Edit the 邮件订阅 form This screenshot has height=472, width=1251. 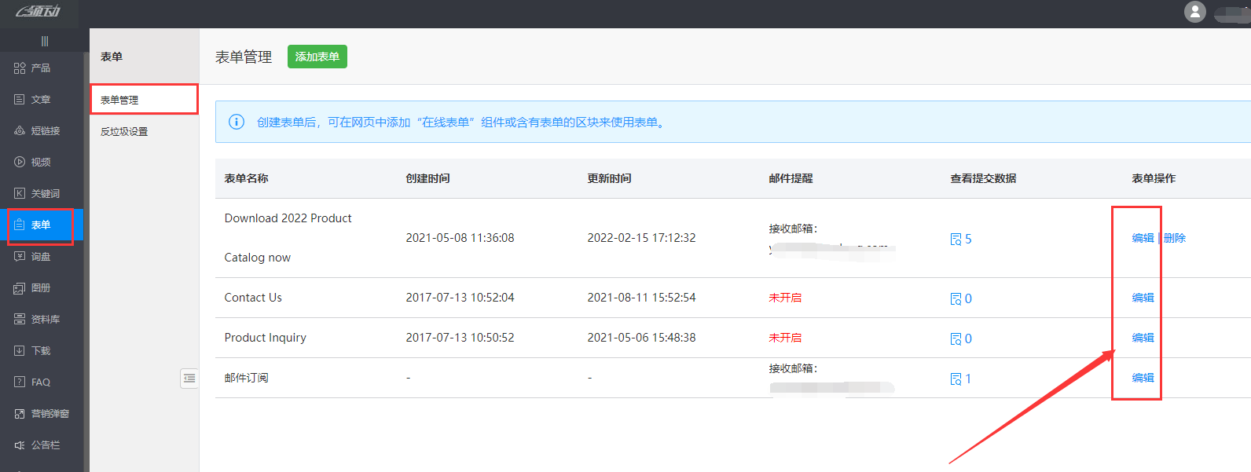(x=1143, y=378)
